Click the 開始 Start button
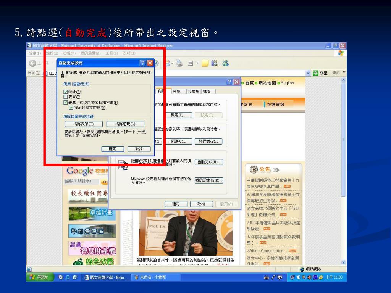Image resolution: width=391 pixels, height=293 pixels. click(x=40, y=277)
